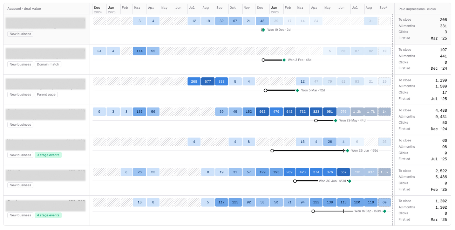Select the To close value 2,522
The width and height of the screenshot is (455, 230).
441,171
